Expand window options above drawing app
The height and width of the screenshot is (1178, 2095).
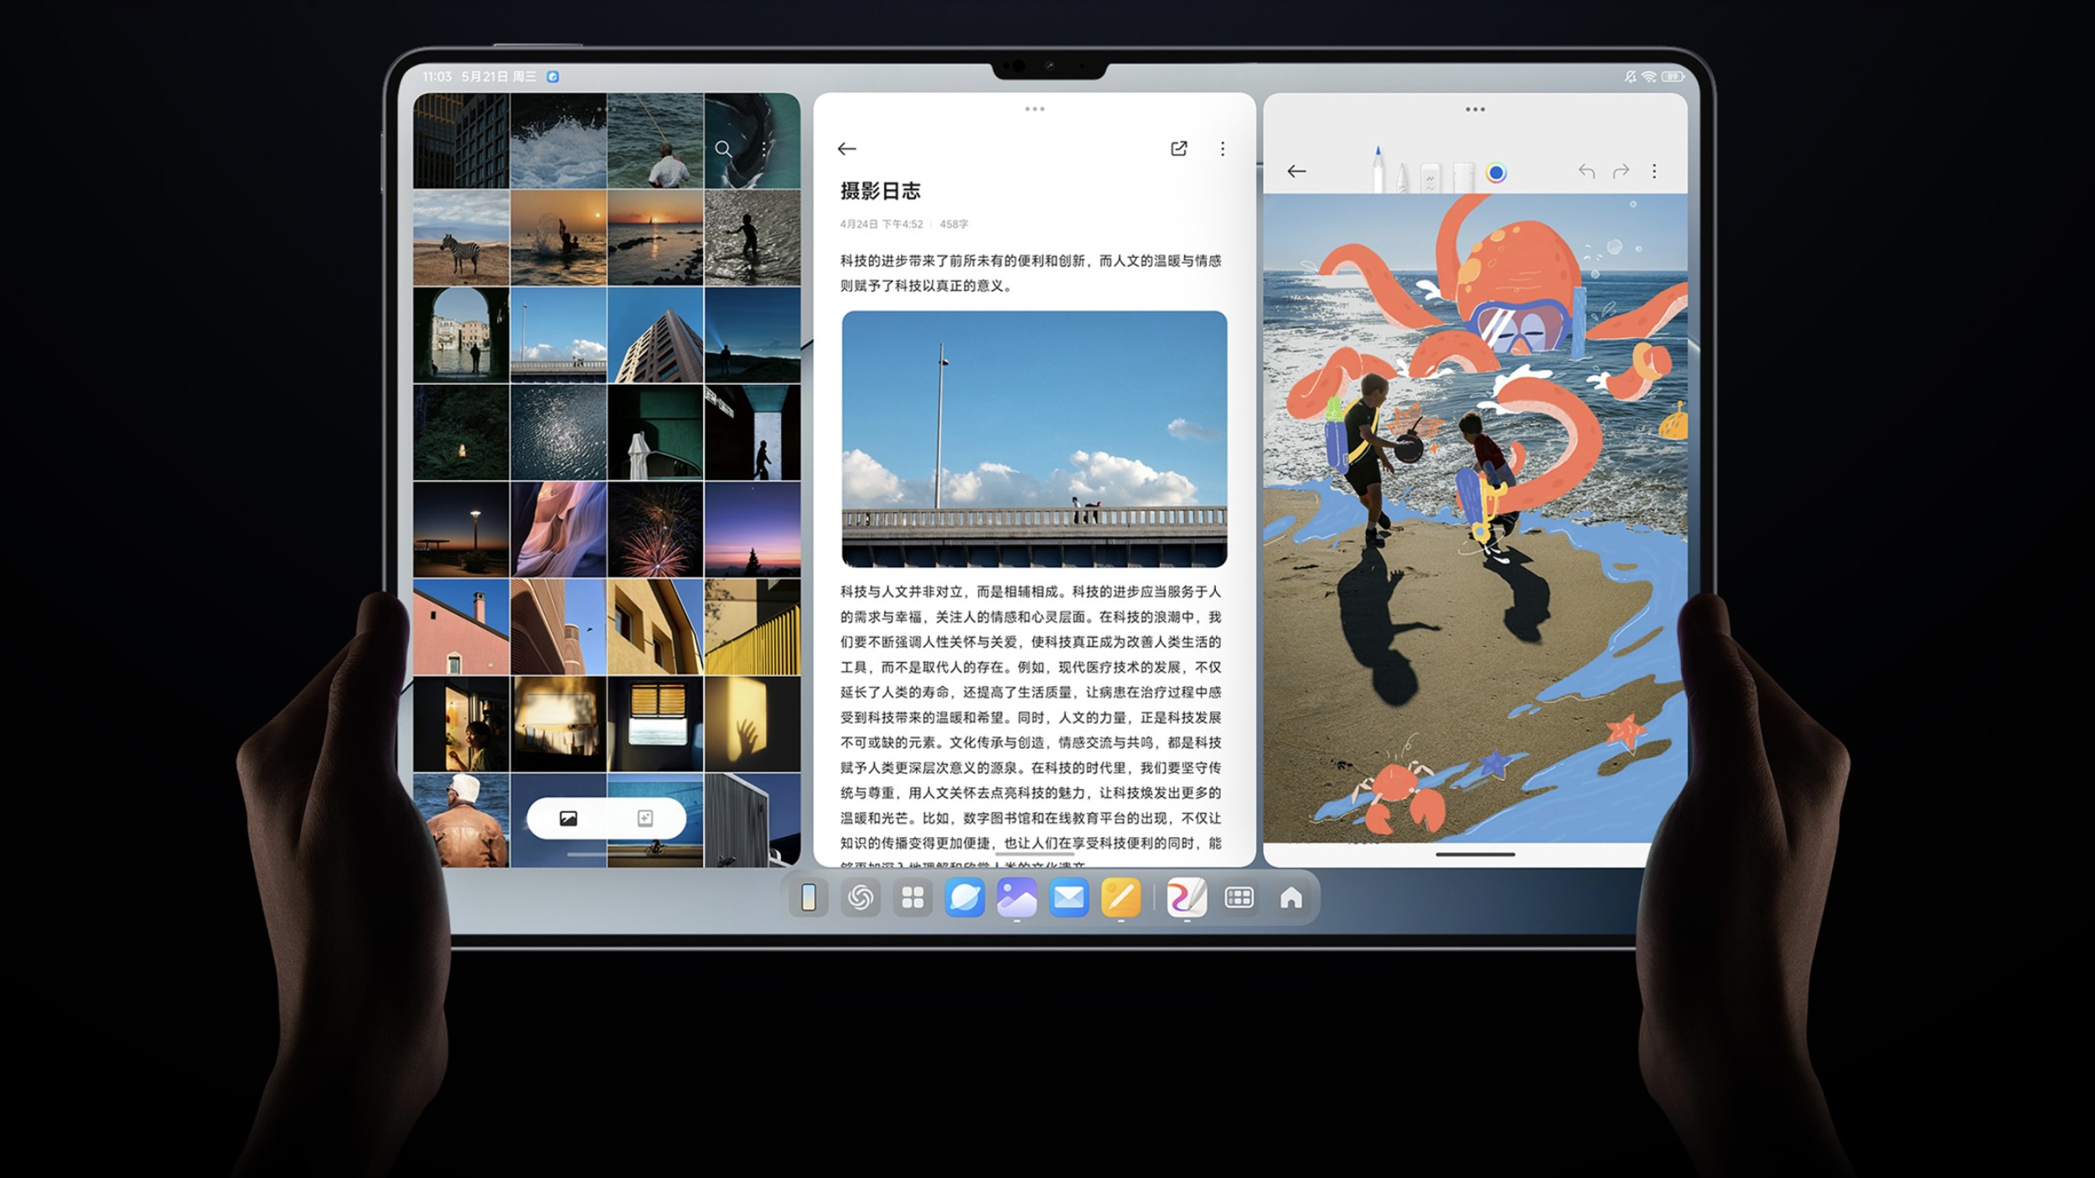click(x=1475, y=110)
